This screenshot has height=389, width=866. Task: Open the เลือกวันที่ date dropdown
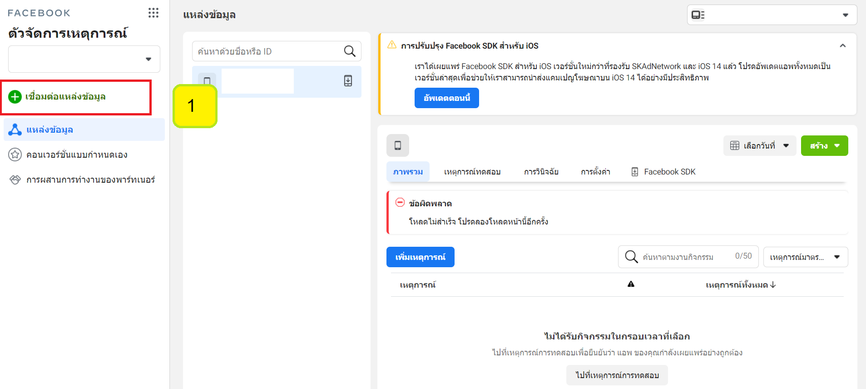[760, 146]
